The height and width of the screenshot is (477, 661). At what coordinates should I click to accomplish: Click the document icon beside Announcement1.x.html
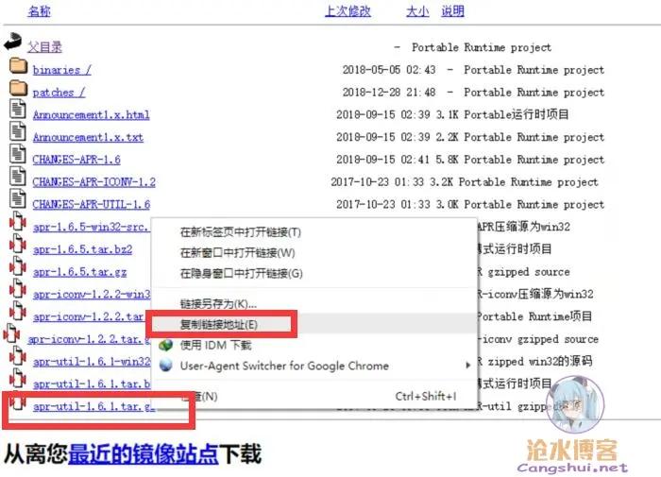[17, 111]
